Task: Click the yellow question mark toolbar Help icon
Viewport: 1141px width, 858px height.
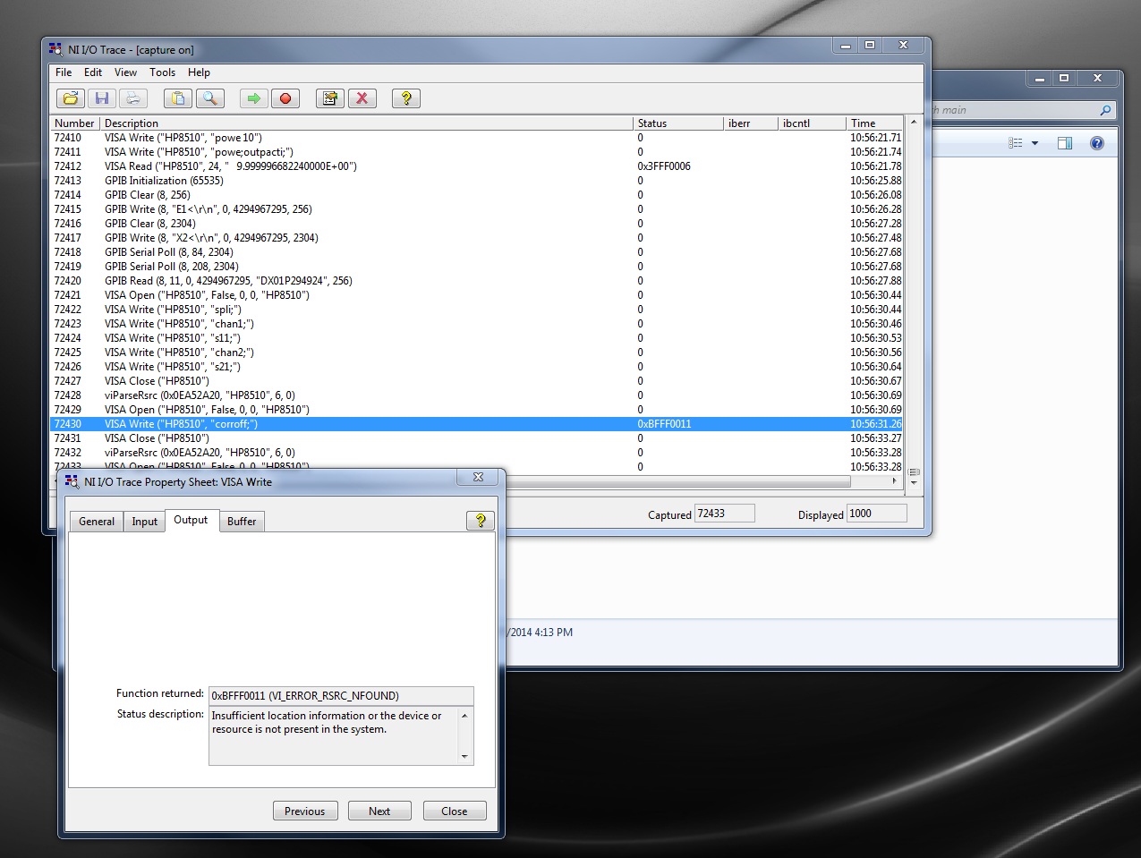Action: [406, 98]
